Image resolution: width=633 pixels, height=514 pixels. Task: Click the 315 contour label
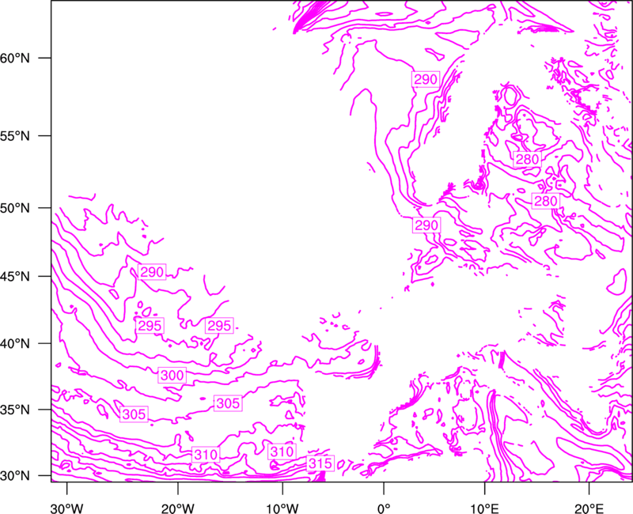pos(320,463)
